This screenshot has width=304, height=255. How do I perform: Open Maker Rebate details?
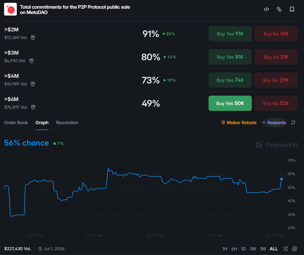point(239,123)
